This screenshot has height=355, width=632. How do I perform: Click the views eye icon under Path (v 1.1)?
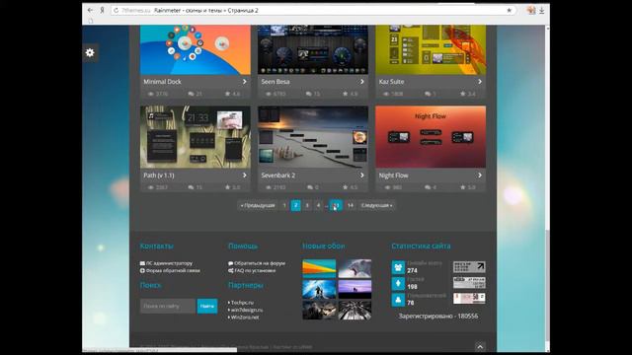151,187
